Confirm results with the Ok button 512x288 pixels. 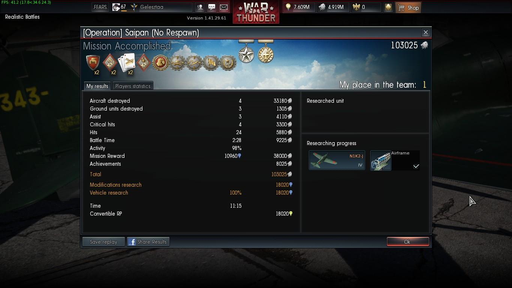(x=408, y=242)
